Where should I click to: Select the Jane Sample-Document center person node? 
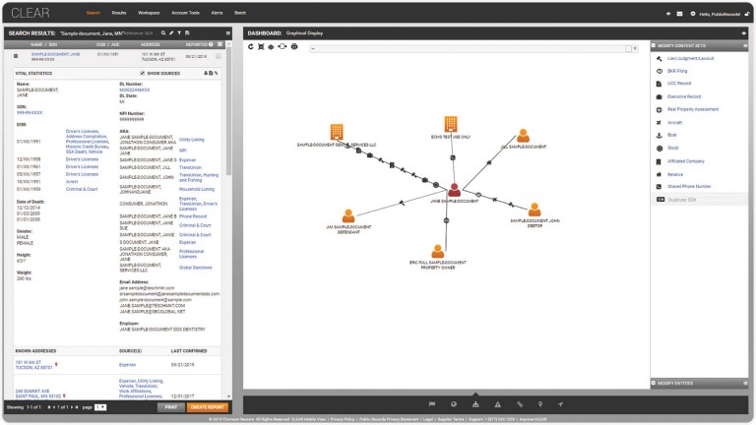coord(454,189)
